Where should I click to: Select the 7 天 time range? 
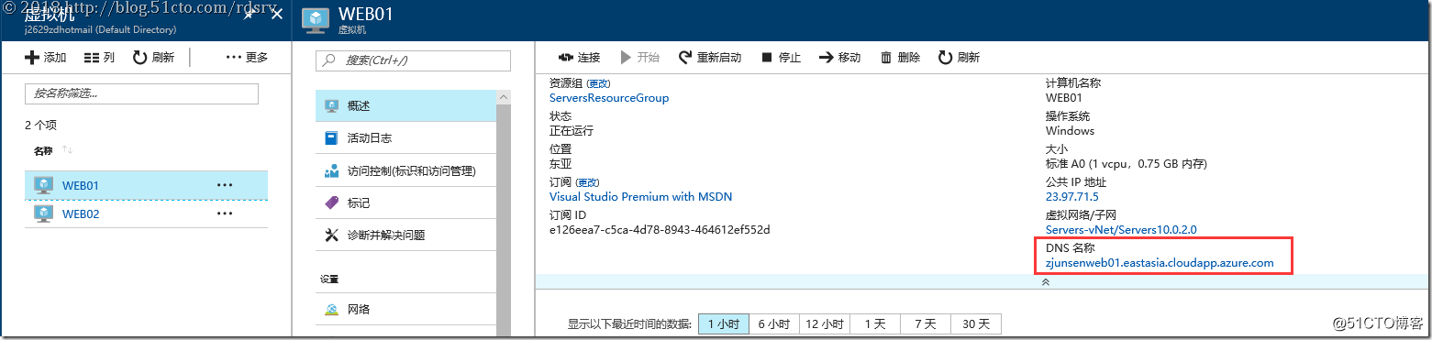[x=926, y=324]
